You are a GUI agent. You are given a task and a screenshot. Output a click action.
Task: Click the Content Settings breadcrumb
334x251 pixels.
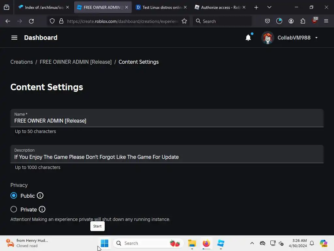139,62
